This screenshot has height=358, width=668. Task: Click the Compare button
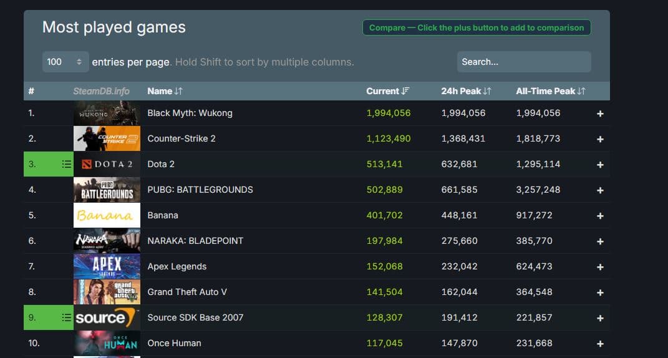tap(477, 27)
